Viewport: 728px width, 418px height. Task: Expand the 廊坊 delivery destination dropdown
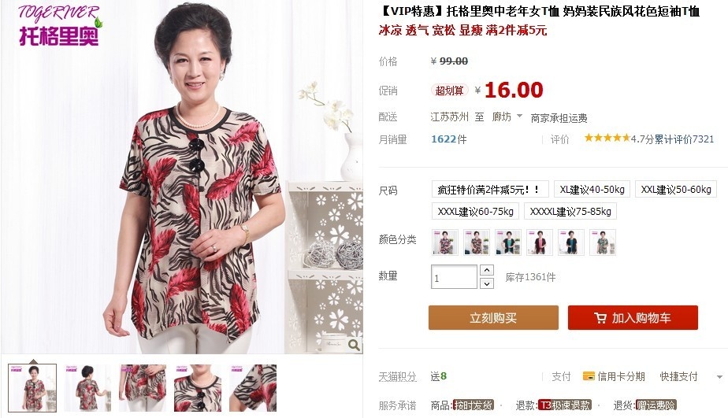click(519, 116)
